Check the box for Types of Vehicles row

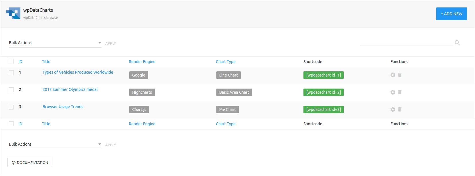click(x=11, y=73)
